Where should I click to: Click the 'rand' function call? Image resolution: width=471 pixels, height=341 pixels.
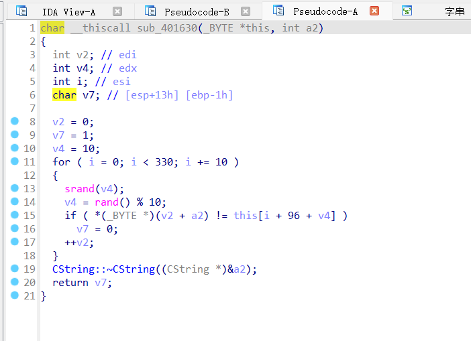107,202
